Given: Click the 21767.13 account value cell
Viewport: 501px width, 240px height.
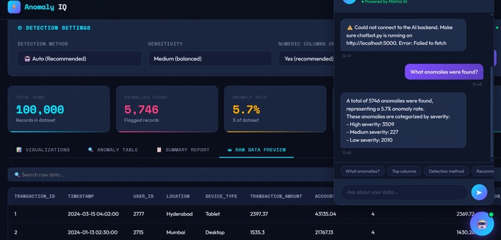Looking at the screenshot, I should pos(324,233).
